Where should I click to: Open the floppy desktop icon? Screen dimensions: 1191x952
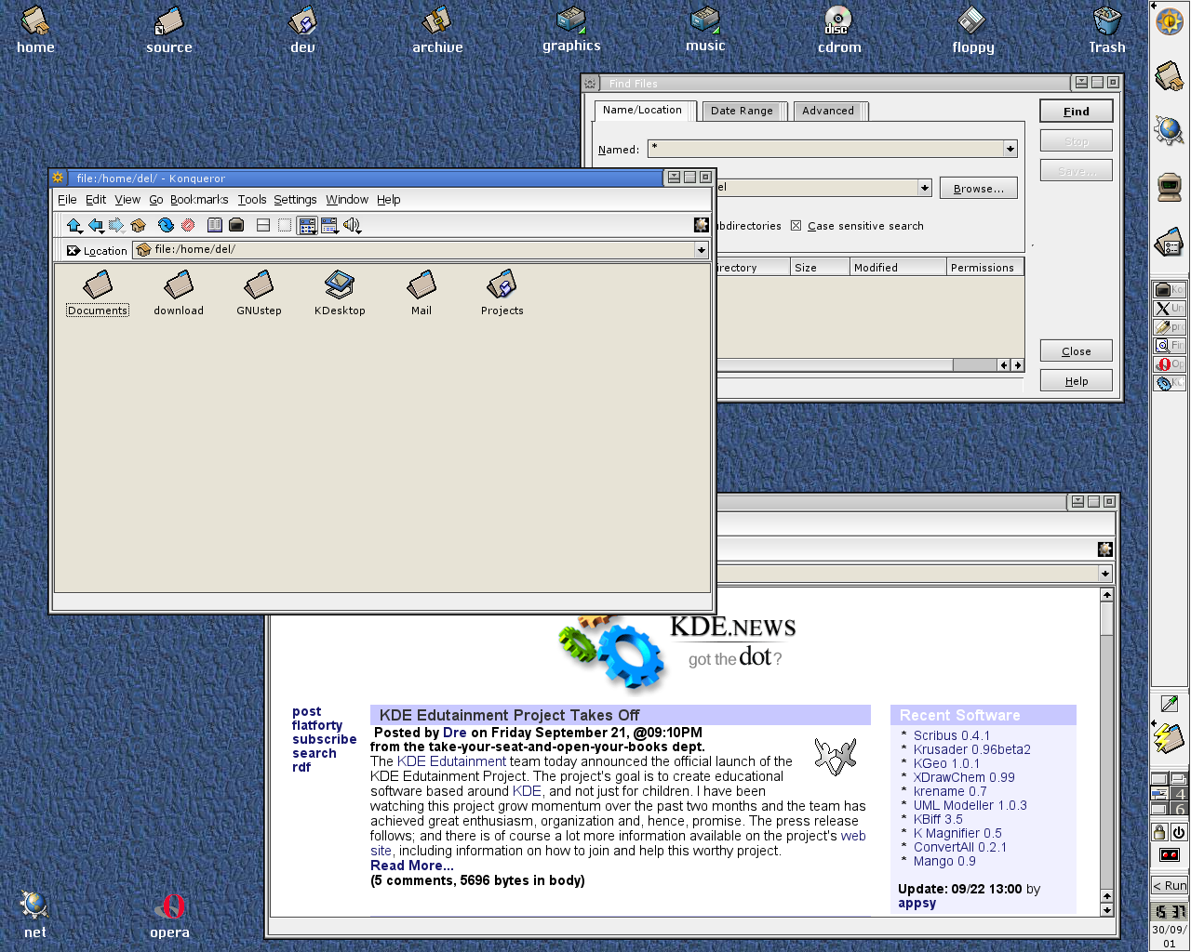pos(973,30)
